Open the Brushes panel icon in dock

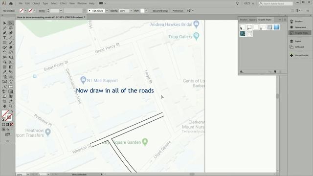pyautogui.click(x=291, y=22)
